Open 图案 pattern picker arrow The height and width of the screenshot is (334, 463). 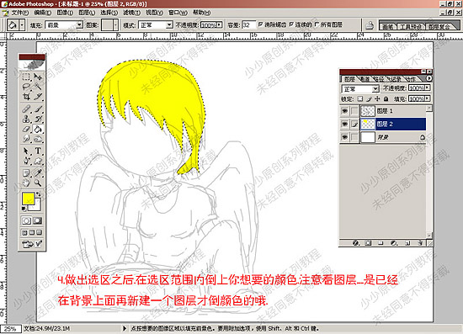point(115,24)
